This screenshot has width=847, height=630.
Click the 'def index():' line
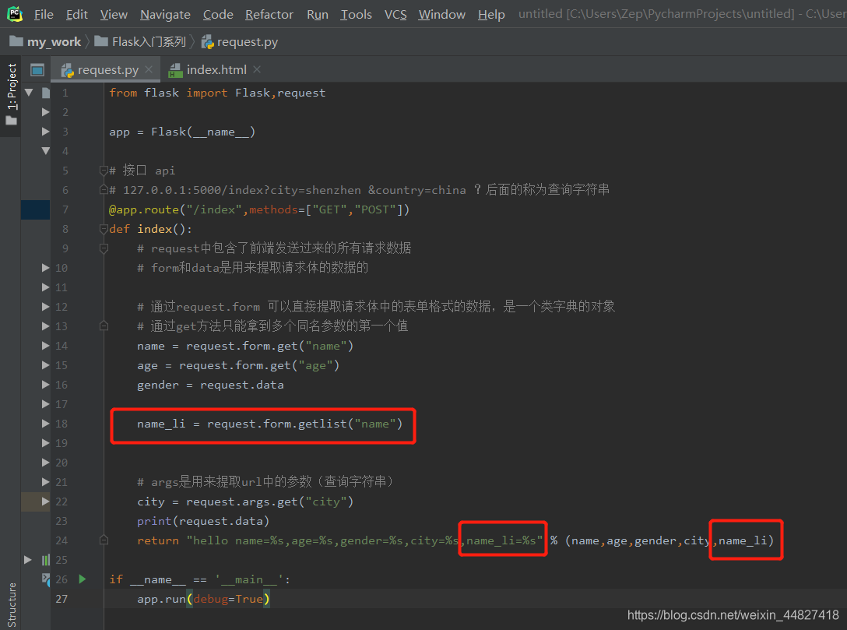[150, 229]
